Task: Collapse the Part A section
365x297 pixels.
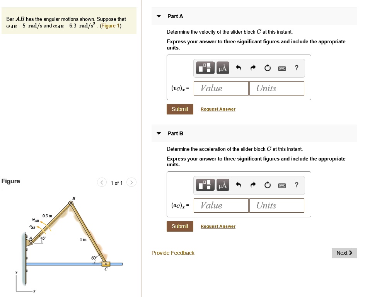Action: pos(159,16)
